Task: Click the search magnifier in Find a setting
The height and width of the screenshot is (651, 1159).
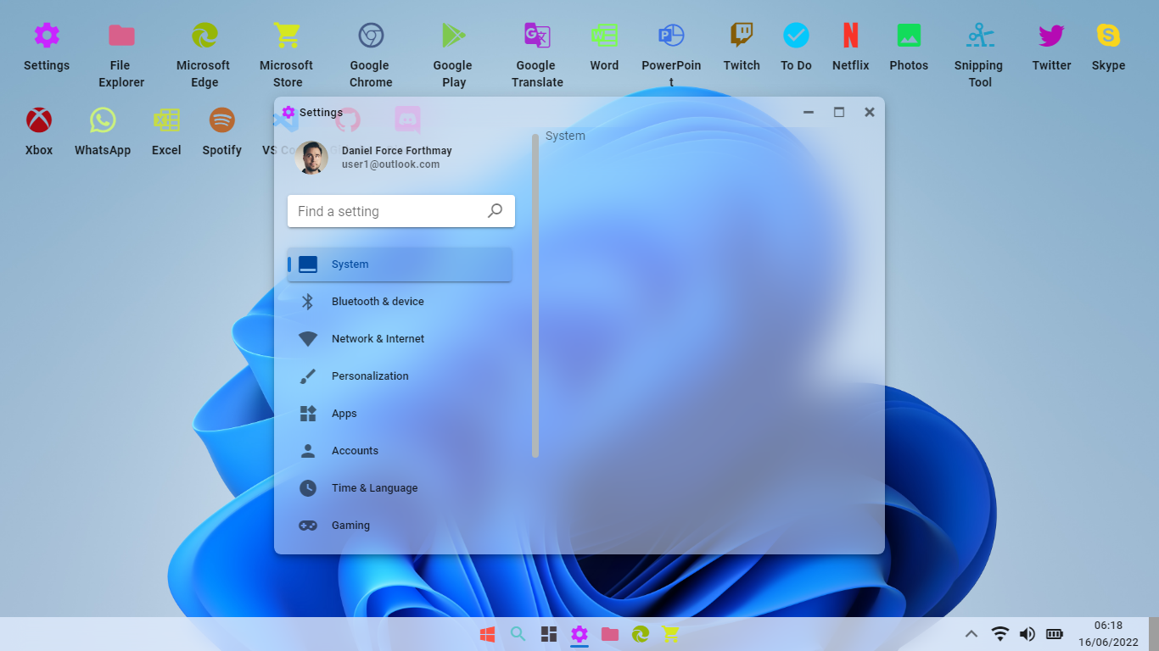Action: pos(496,211)
